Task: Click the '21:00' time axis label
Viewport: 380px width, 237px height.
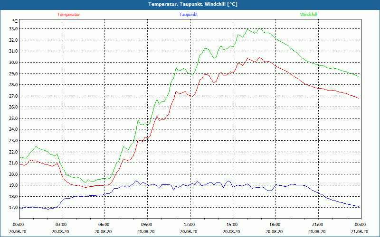Action: [317, 225]
